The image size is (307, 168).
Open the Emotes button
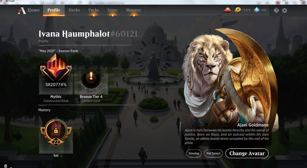[x=194, y=153]
